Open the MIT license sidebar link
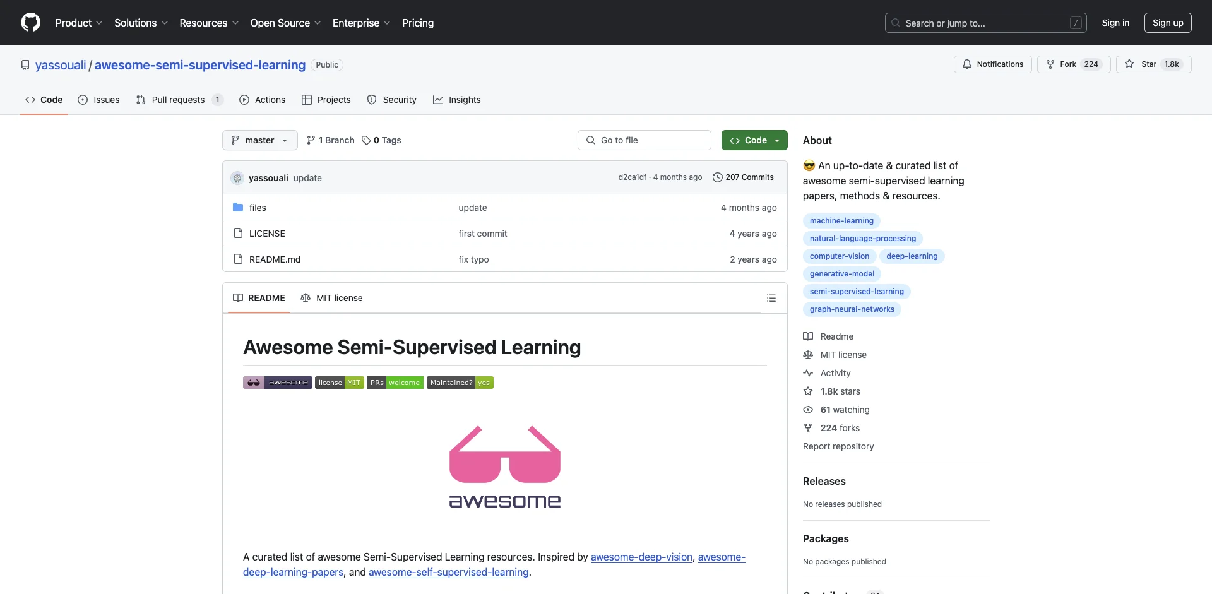The height and width of the screenshot is (594, 1212). tap(835, 355)
